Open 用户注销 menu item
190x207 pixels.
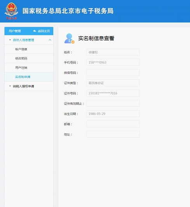pyautogui.click(x=21, y=68)
